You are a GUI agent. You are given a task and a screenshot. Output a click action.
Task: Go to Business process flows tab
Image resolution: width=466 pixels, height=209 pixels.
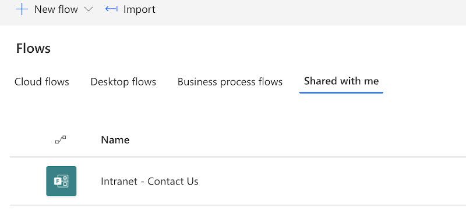[230, 82]
